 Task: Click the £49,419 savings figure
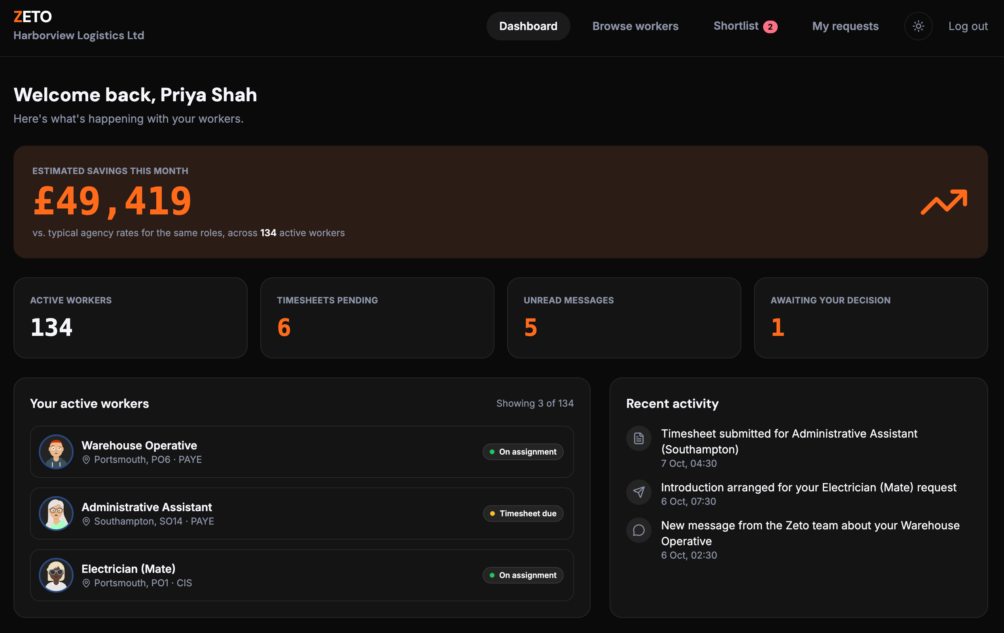tap(112, 201)
